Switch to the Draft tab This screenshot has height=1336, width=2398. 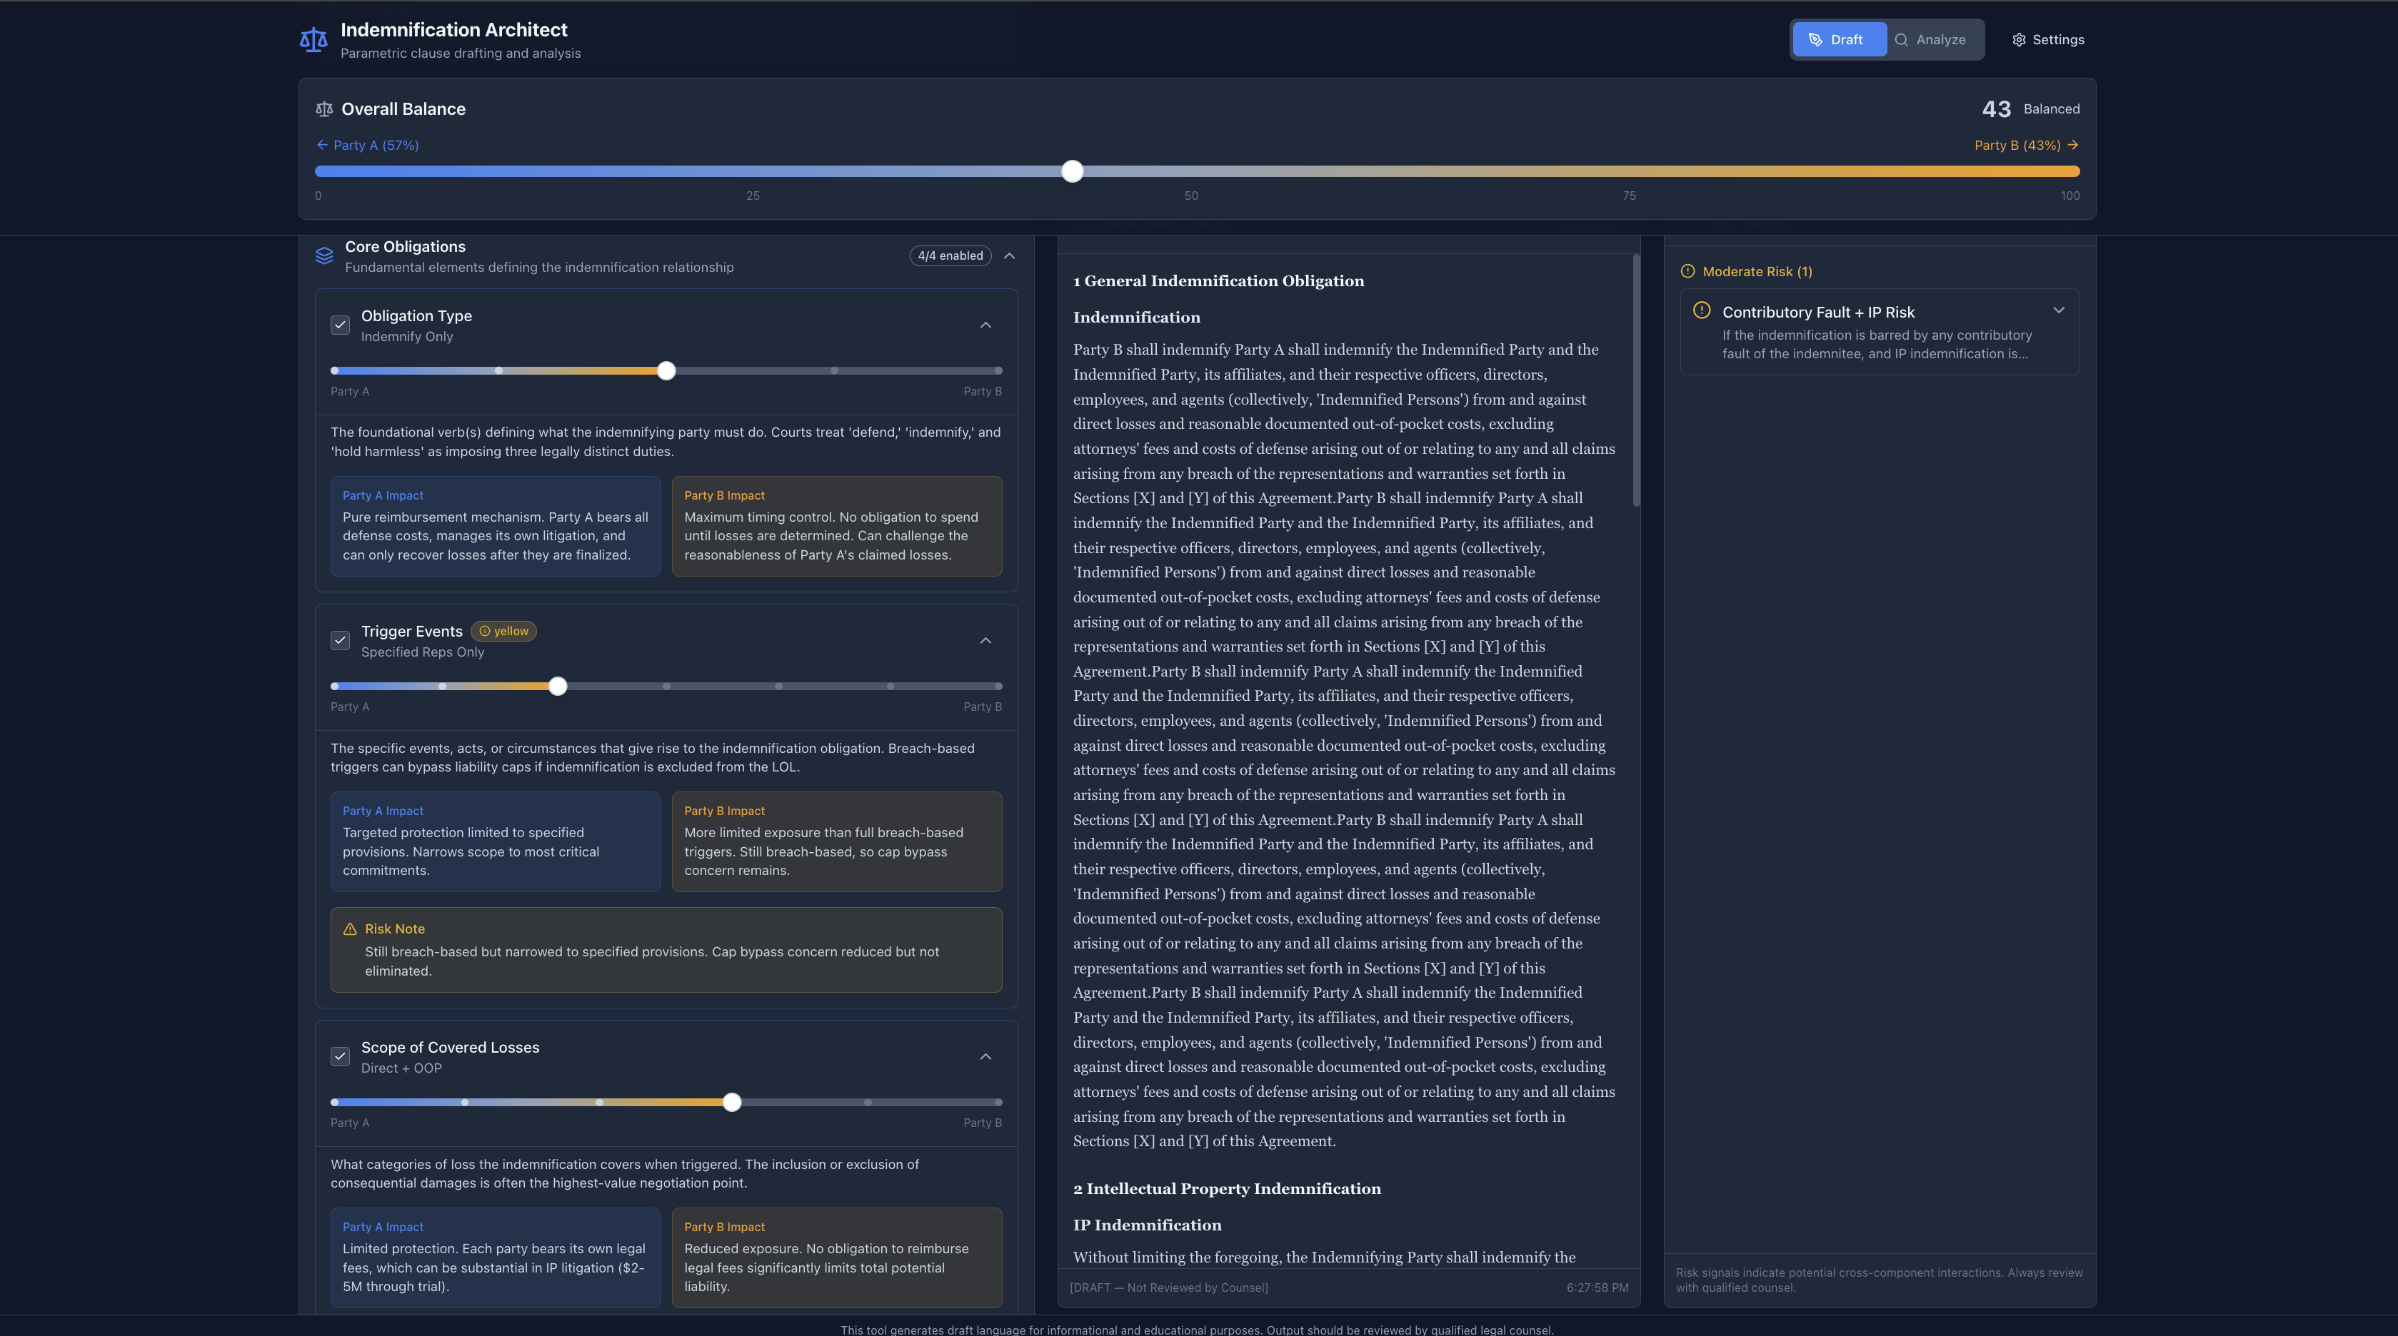coord(1839,40)
